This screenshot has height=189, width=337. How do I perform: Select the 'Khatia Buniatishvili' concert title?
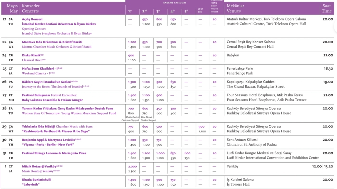(x=37, y=180)
